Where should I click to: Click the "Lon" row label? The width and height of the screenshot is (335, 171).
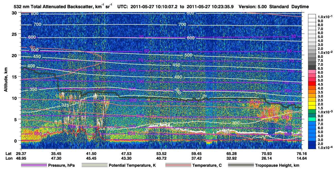click(x=9, y=158)
